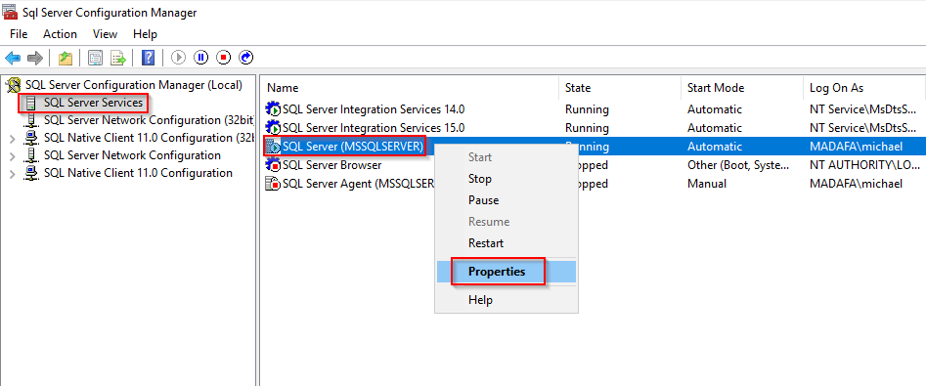Select SQL Server Network Configuration (32bit) label

tap(149, 120)
